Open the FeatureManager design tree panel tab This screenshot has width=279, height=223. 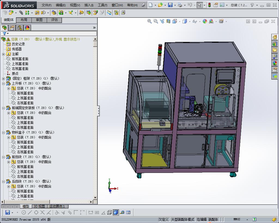tap(4, 28)
